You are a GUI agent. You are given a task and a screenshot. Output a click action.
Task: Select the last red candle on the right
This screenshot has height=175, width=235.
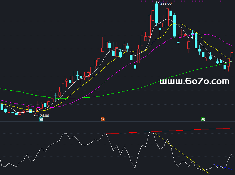click(232, 55)
